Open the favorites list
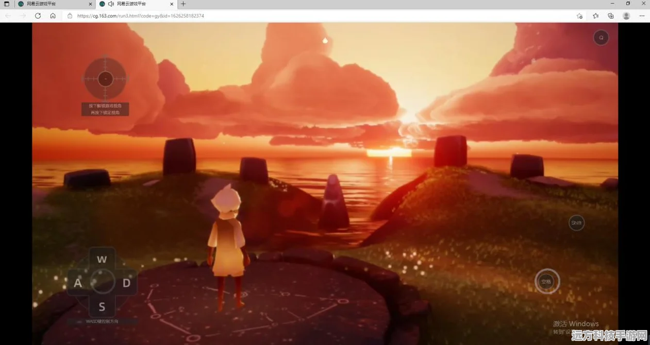 (596, 16)
